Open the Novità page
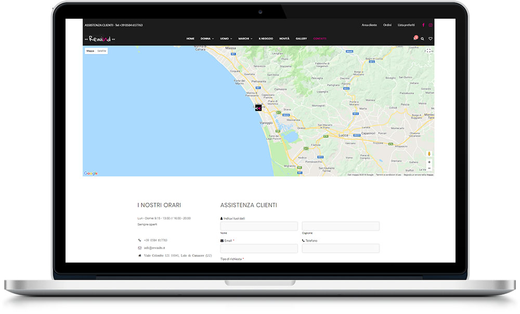Screen dimensions: 520x314 click(284, 38)
